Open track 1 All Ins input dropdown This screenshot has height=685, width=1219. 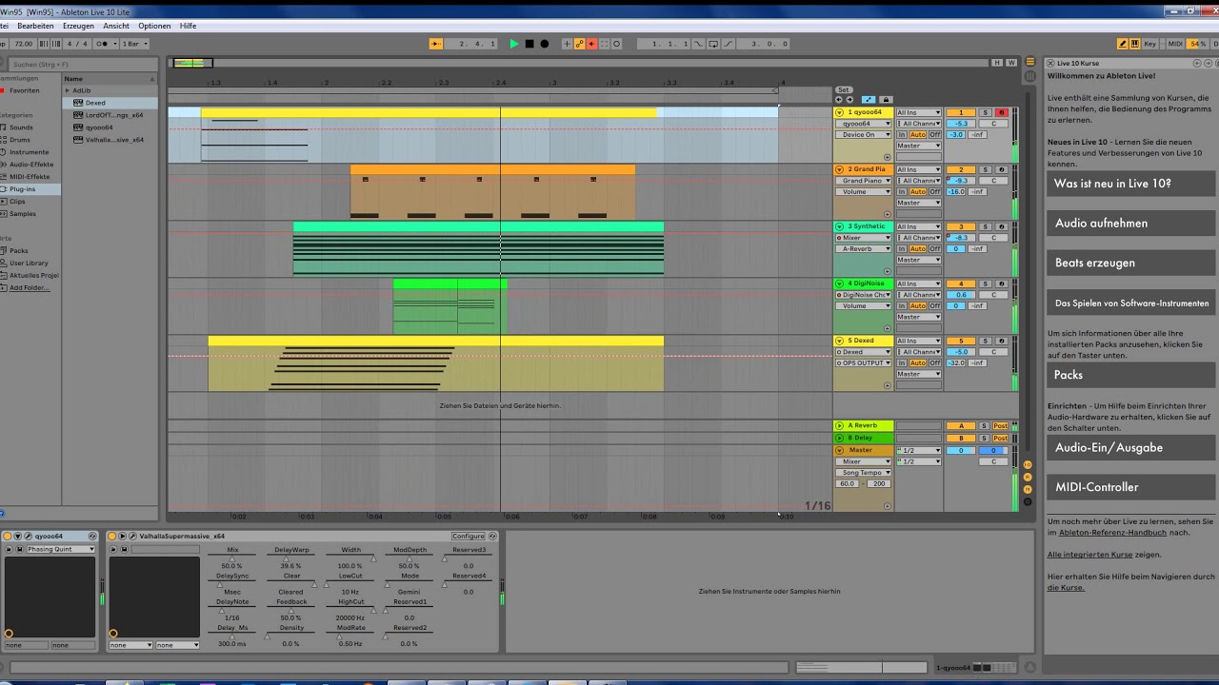click(x=918, y=112)
